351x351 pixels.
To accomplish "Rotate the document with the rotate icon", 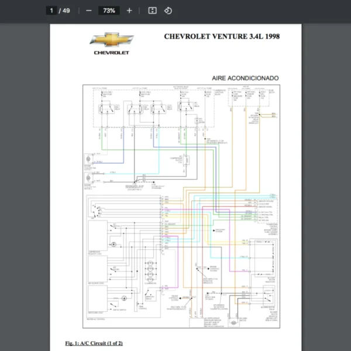I will (x=168, y=11).
